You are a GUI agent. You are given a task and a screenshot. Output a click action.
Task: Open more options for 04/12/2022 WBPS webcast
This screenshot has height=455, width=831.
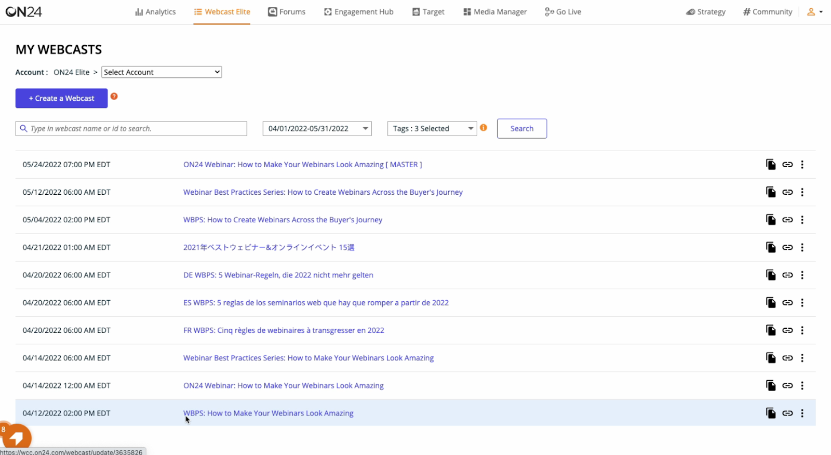pos(802,413)
